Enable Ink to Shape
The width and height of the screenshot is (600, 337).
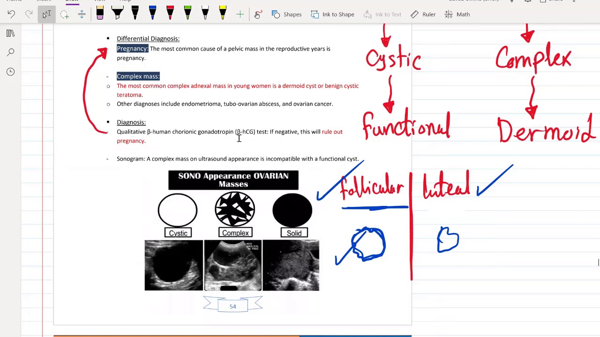332,15
